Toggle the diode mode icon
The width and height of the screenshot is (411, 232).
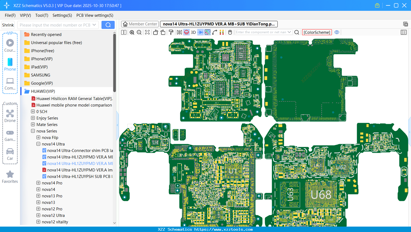click(x=201, y=32)
